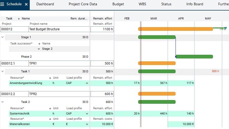The image size is (229, 129).
Task: Add a successor via plus next to Task successor
Action: [x=39, y=44]
